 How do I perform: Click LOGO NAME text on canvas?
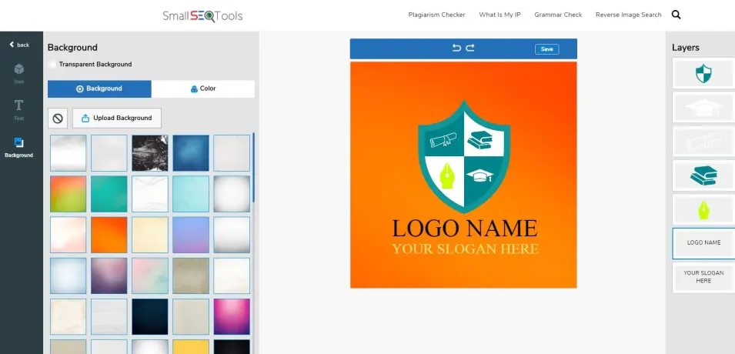[x=465, y=229]
